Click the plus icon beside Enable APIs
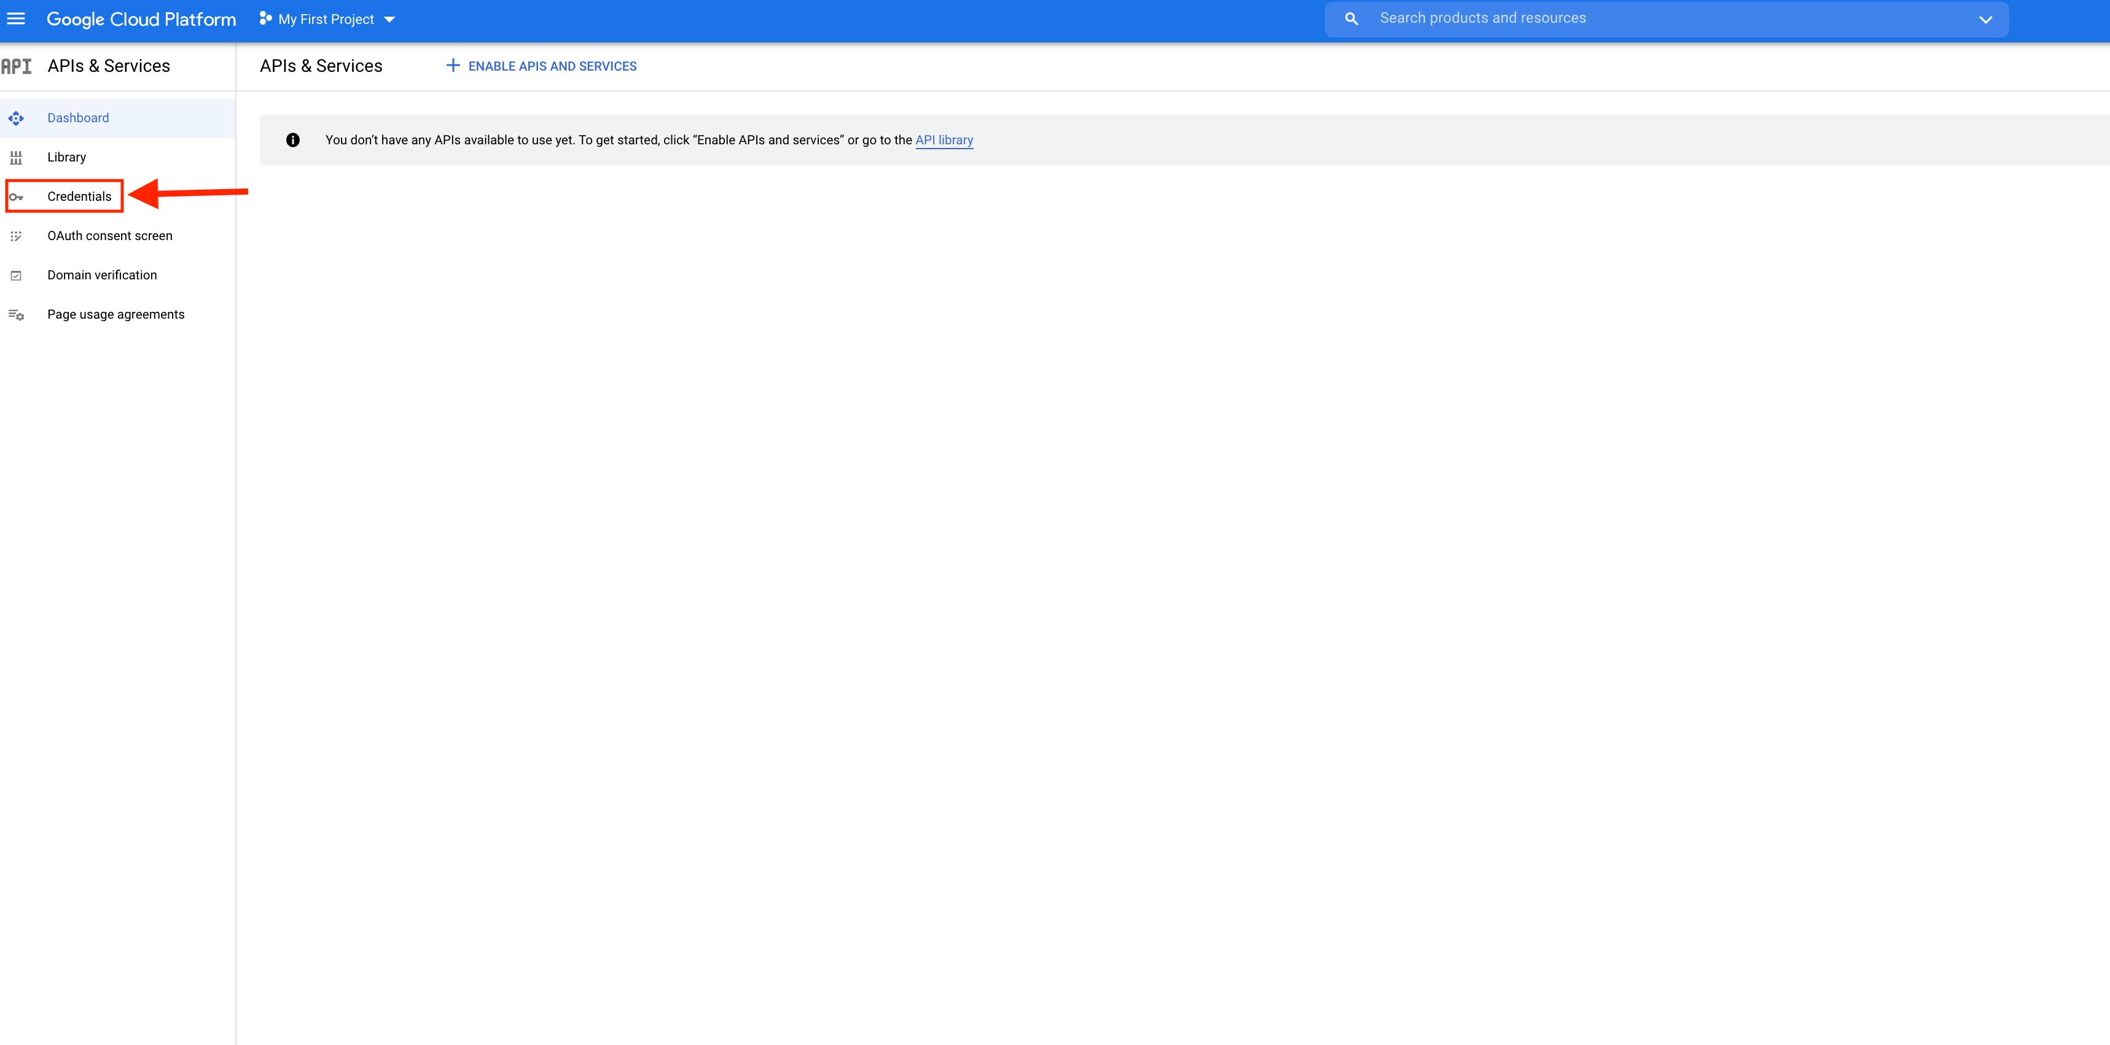The height and width of the screenshot is (1045, 2110). click(453, 66)
